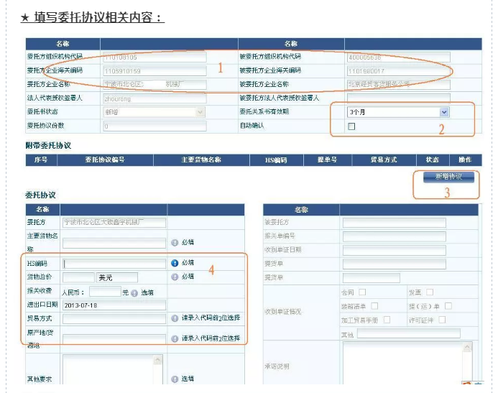Tick the 装箱清单 checkbox
Viewport: 498px width, 393px height.
pyautogui.click(x=374, y=306)
